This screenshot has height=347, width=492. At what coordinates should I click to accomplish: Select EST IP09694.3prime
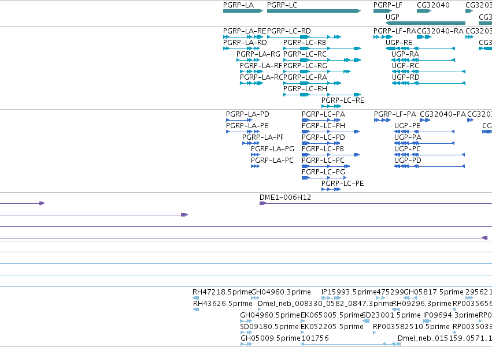click(x=427, y=321)
